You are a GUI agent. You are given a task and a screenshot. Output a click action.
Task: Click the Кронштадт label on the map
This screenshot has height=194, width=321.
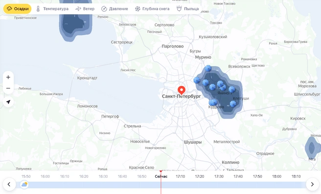[87, 78]
